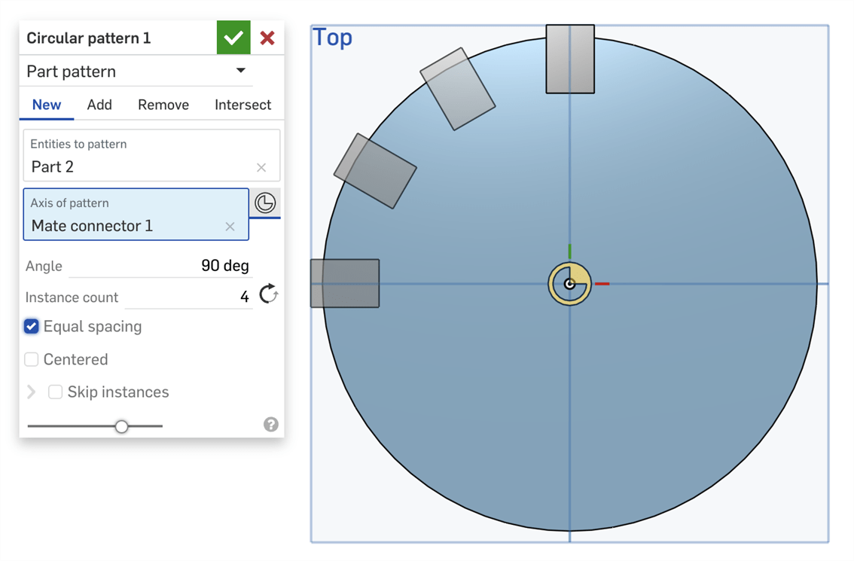Remove Part 2 from entities
This screenshot has height=561, width=854.
pos(261,167)
